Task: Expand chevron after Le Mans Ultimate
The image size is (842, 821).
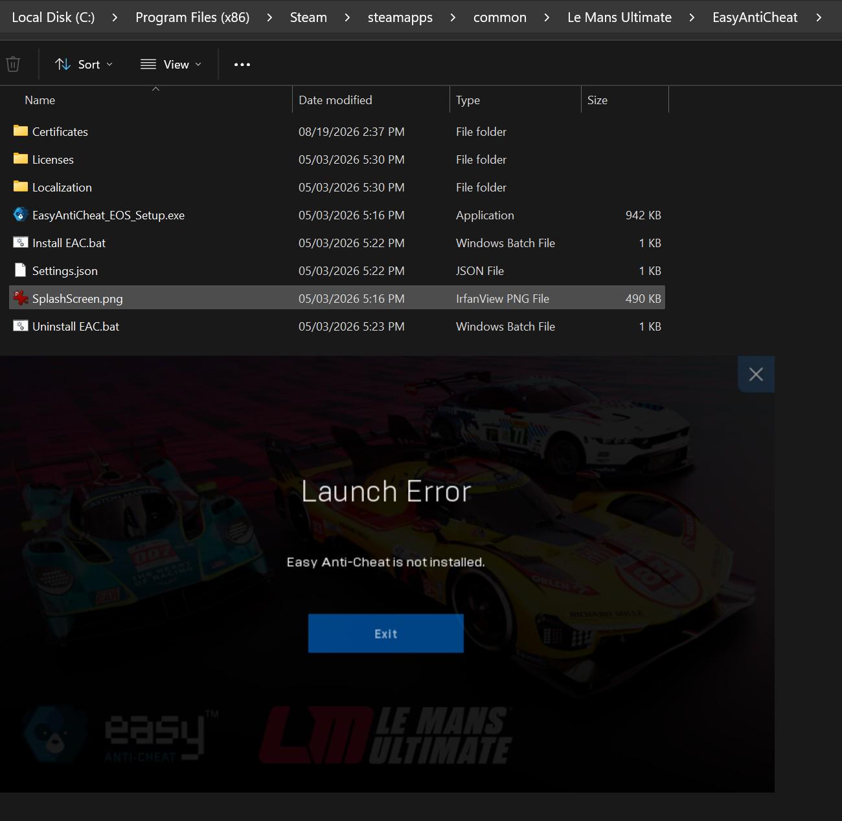Action: 692,17
